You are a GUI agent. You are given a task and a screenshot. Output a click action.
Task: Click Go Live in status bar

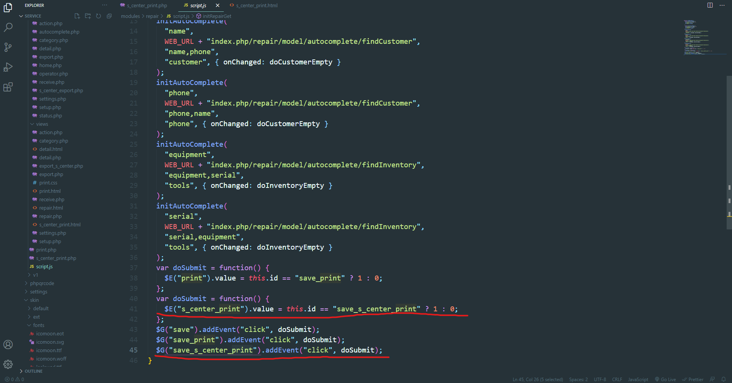(x=666, y=380)
